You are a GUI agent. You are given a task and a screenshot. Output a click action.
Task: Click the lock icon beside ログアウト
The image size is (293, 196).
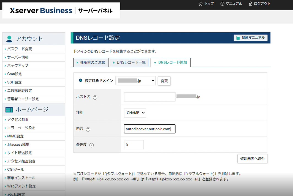[x=251, y=4]
